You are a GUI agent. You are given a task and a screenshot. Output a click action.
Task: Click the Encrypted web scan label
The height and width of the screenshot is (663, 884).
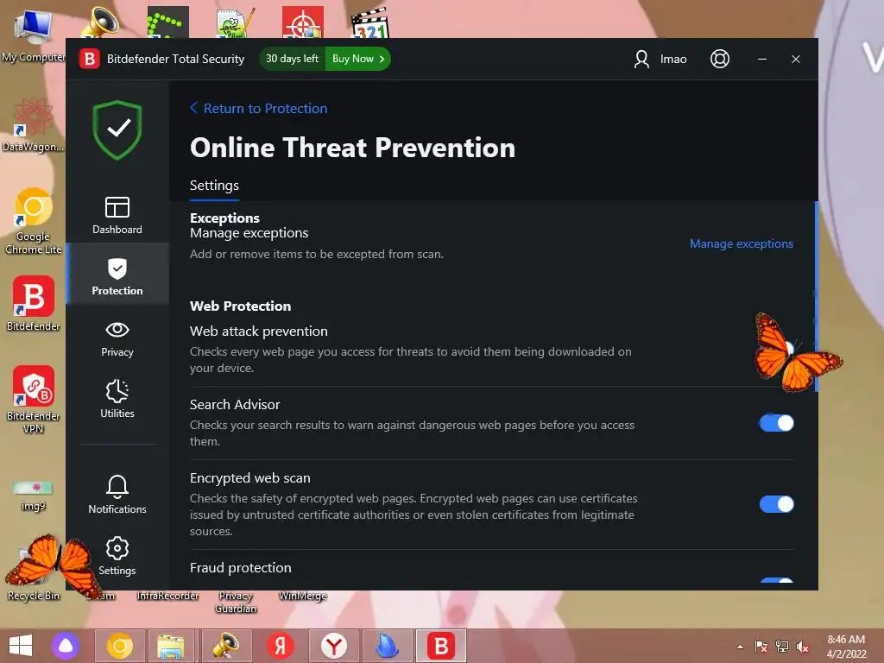click(x=249, y=477)
